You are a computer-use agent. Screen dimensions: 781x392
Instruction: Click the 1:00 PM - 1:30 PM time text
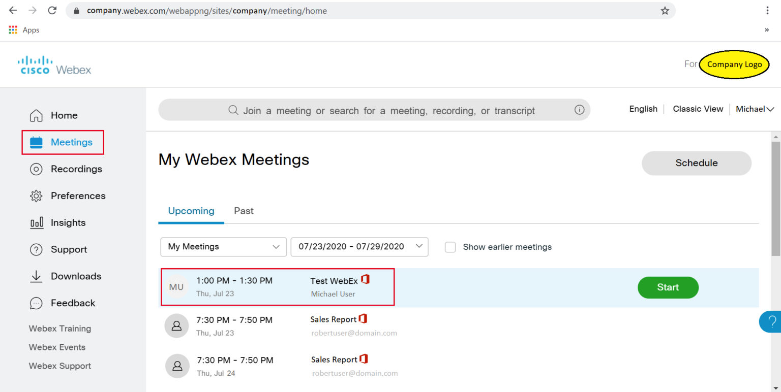(234, 280)
